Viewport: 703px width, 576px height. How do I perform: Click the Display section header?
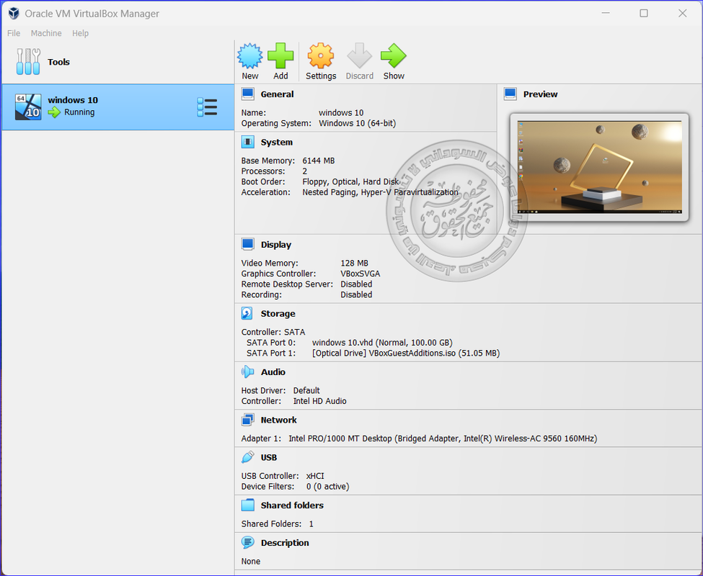click(x=275, y=245)
